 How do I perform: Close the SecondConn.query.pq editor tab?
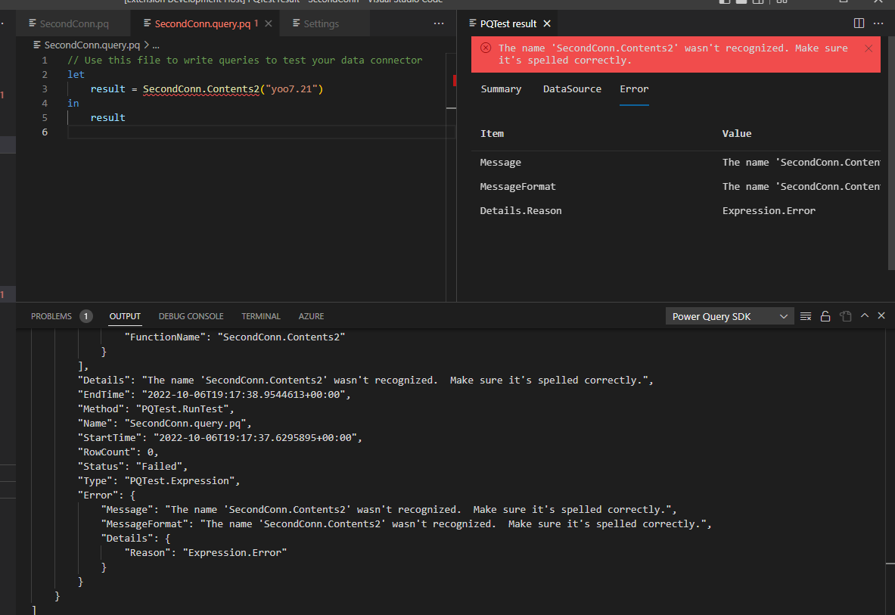269,23
